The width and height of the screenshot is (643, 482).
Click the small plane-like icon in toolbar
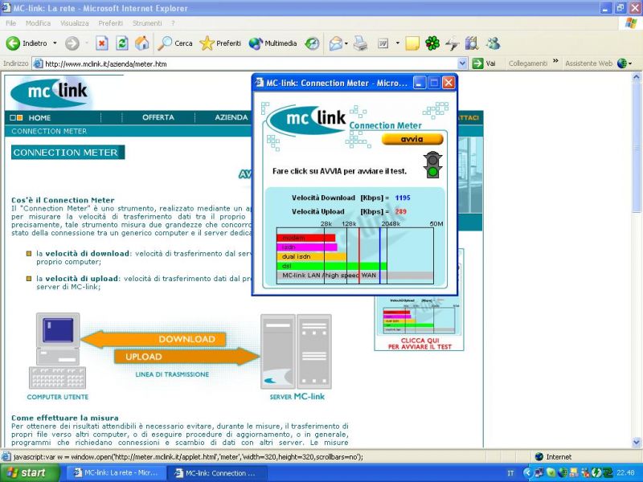coord(452,43)
